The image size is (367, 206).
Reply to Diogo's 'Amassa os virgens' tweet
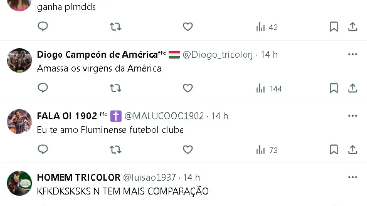point(43,88)
